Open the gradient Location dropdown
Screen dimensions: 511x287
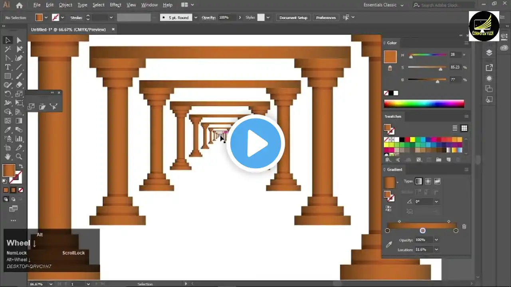click(436, 250)
